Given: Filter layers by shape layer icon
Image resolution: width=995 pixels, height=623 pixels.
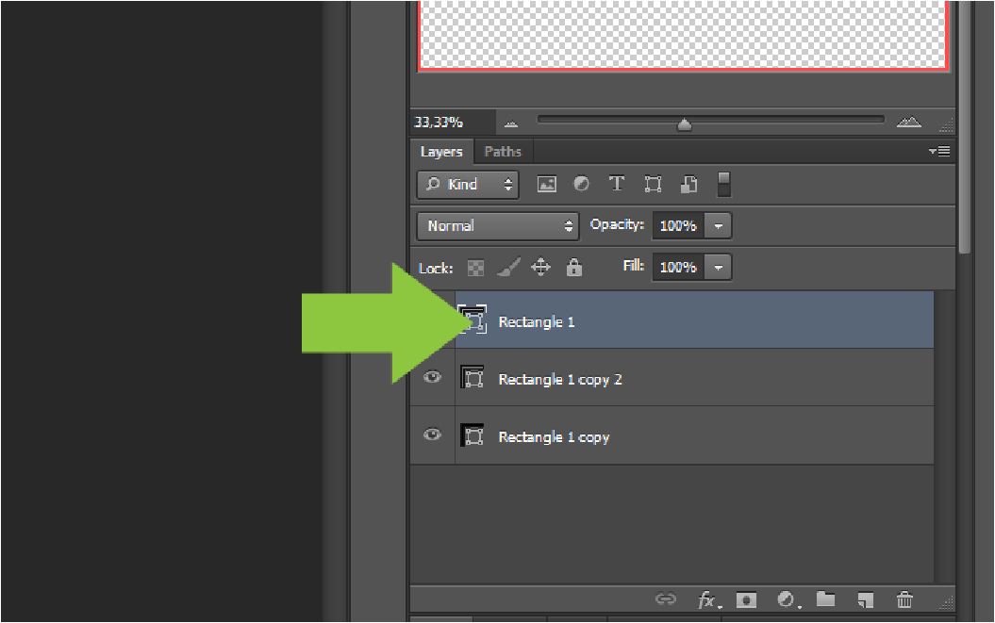Looking at the screenshot, I should coord(653,185).
